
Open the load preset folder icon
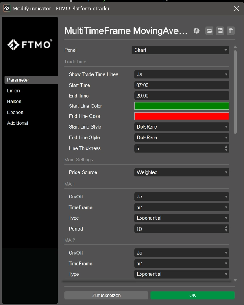point(209,31)
